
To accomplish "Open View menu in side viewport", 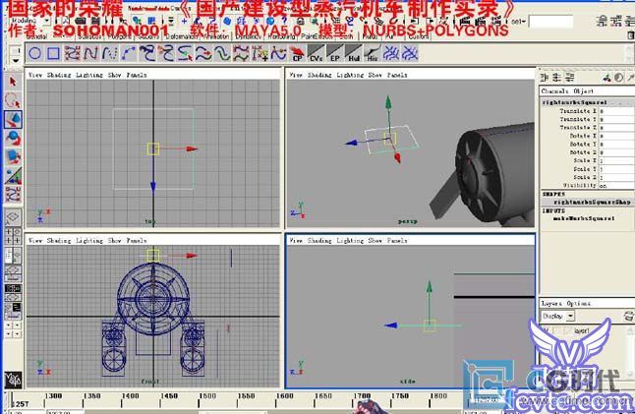I will tap(296, 241).
